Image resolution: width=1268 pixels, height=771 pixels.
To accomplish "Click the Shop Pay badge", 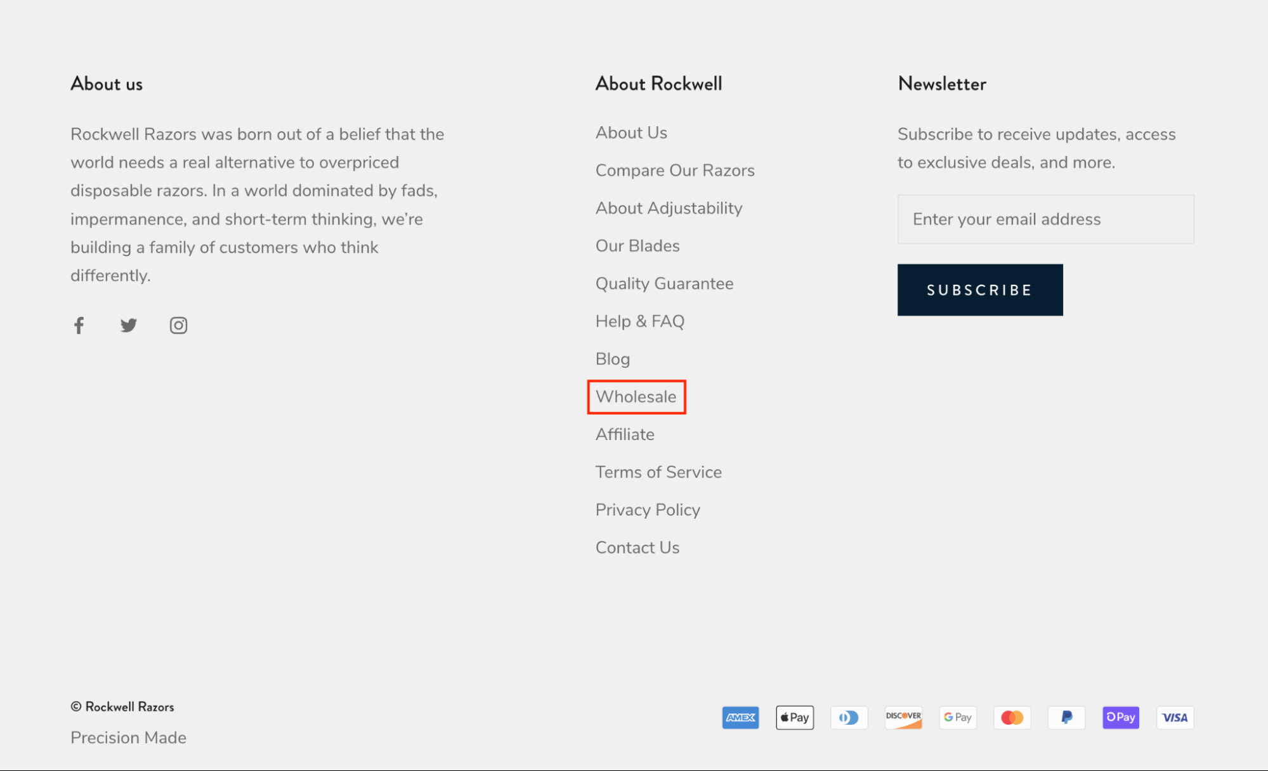I will (x=1120, y=717).
